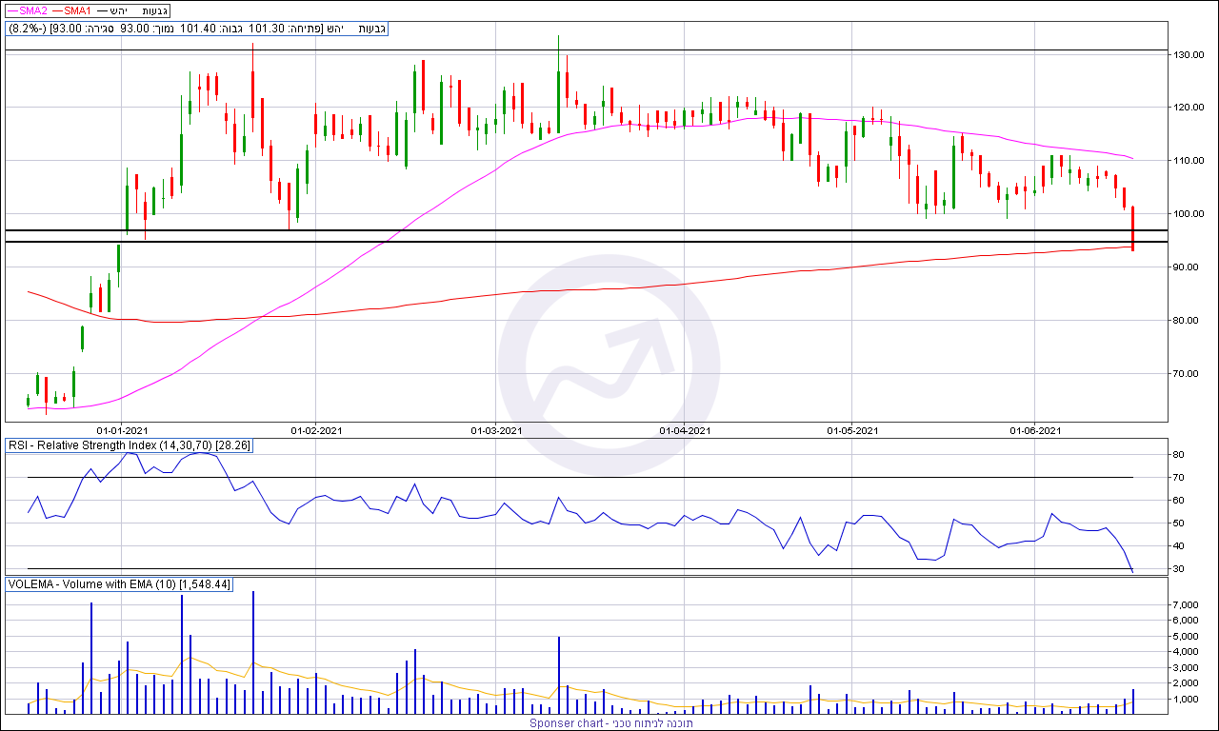Click the 7,000 volume axis label
The width and height of the screenshot is (1219, 731).
click(x=1184, y=605)
